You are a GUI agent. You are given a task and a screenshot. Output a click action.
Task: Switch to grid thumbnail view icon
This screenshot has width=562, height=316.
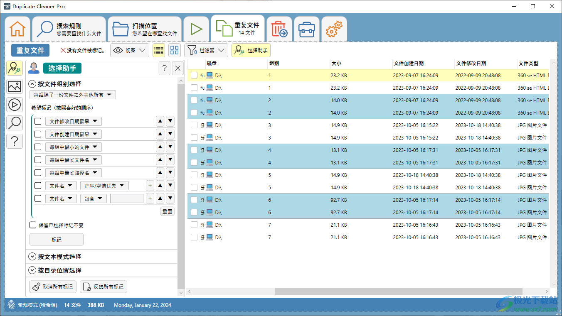coord(175,50)
